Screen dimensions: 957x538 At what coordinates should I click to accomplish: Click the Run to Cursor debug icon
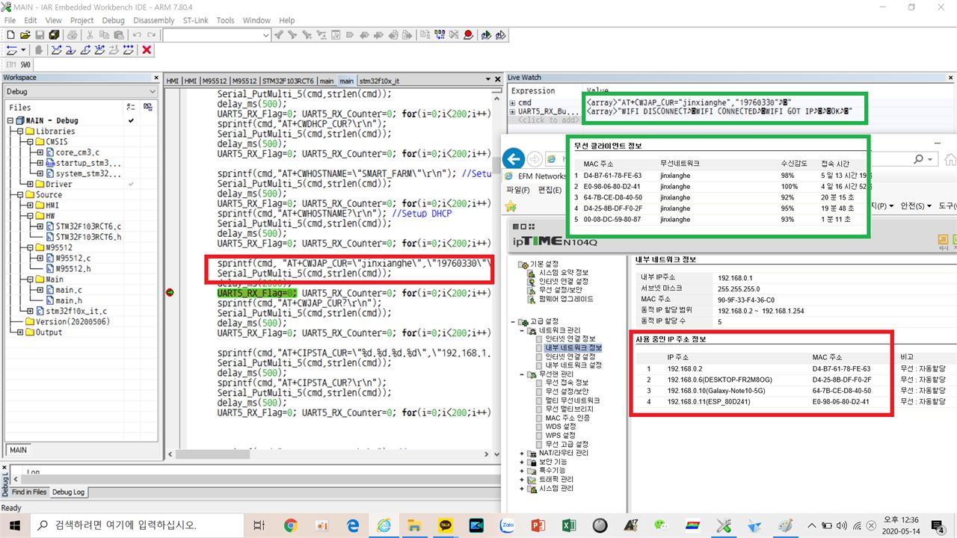116,50
